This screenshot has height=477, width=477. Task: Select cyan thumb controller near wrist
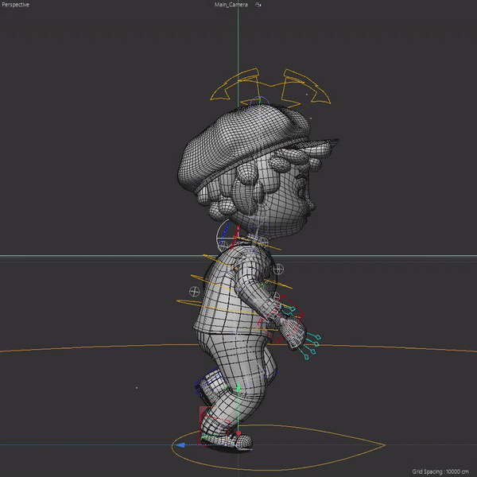point(293,309)
